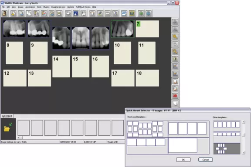Click the printer icon in the toolbar
This screenshot has height=167, width=251.
59,13
